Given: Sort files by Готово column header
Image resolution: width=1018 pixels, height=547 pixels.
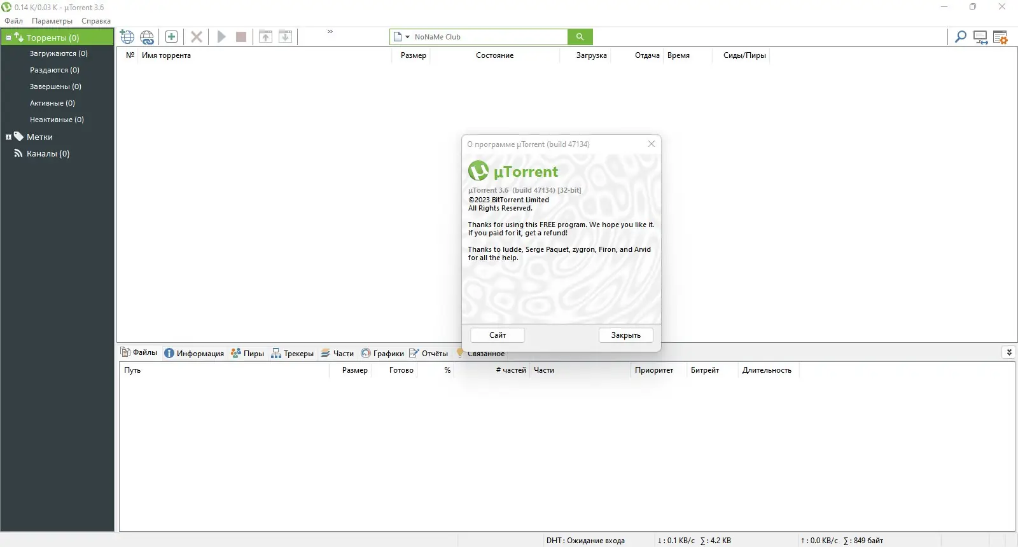Looking at the screenshot, I should [x=401, y=370].
